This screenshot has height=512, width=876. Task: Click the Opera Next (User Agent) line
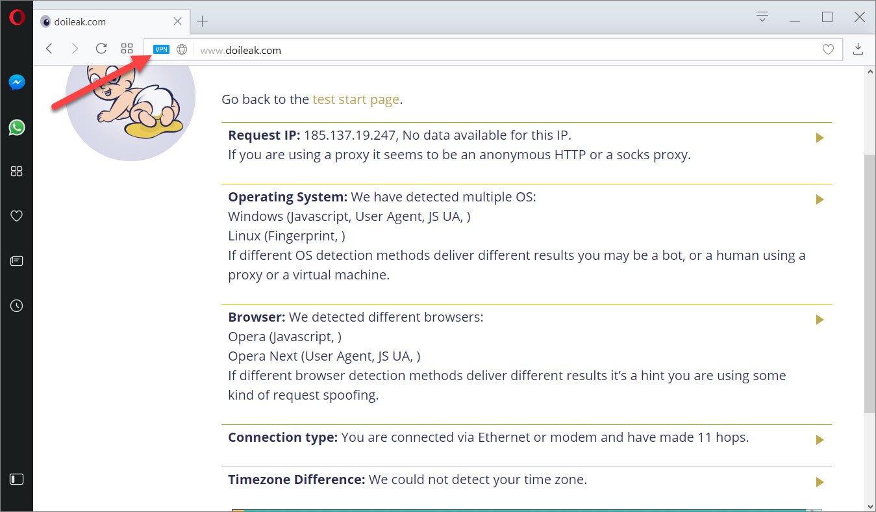(324, 356)
